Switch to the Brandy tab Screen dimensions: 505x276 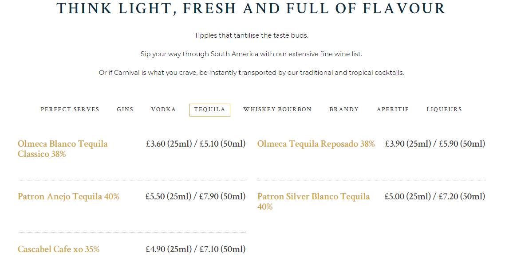[344, 109]
